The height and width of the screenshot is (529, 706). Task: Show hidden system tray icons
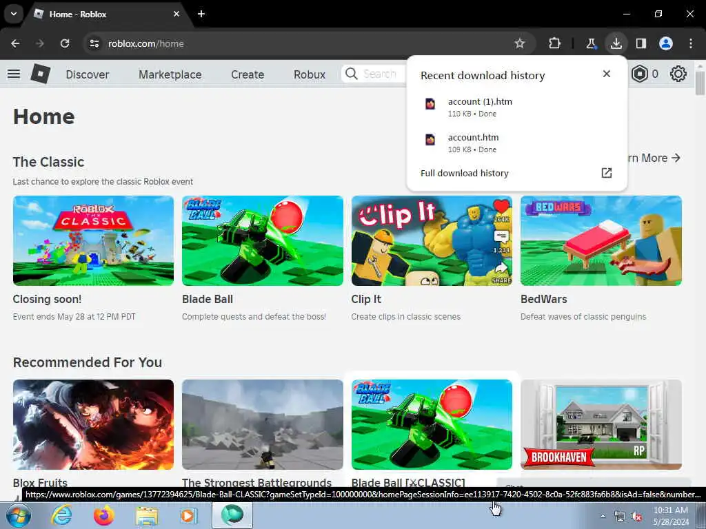pos(603,517)
